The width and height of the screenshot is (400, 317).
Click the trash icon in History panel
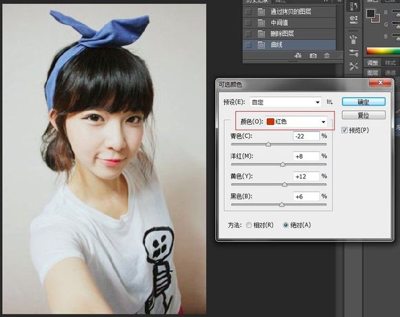(326, 55)
